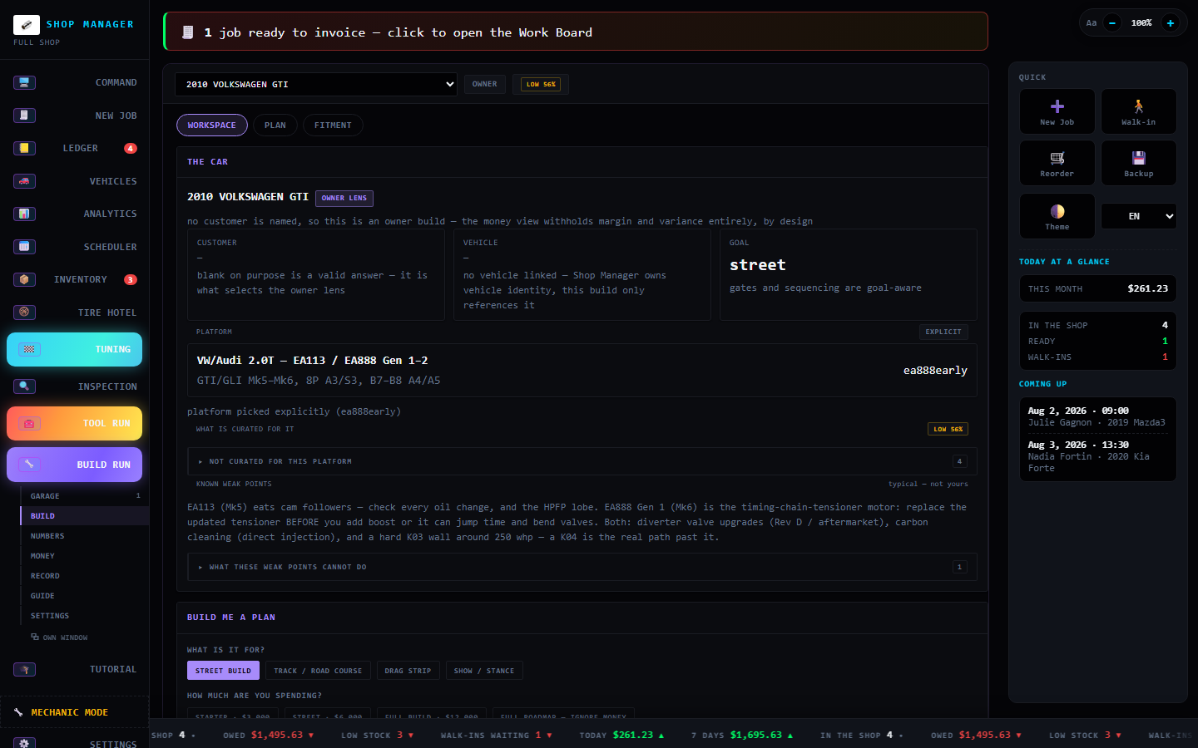Image resolution: width=1198 pixels, height=748 pixels.
Task: Click the Ledger badge showing 4
Action: point(131,149)
